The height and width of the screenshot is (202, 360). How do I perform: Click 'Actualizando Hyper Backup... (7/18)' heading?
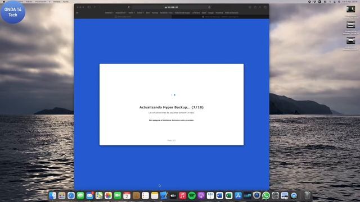click(172, 107)
